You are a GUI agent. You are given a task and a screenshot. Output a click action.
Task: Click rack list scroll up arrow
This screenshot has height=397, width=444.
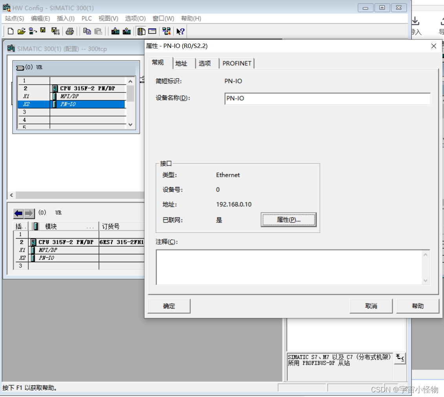coord(130,82)
